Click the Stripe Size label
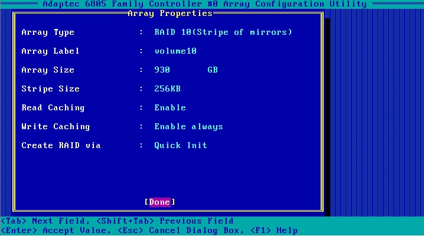The width and height of the screenshot is (424, 236). coord(50,89)
